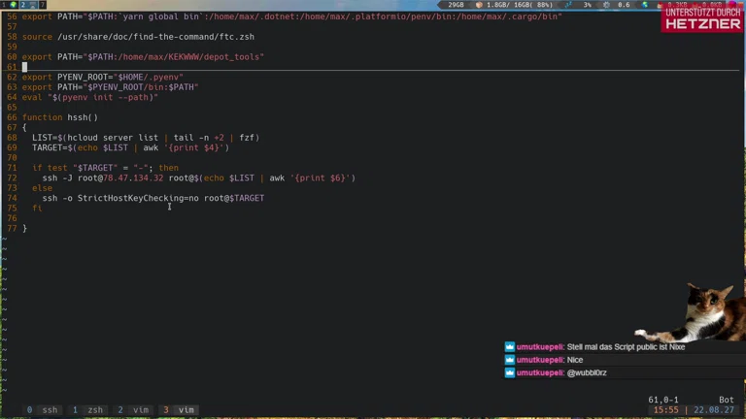Click the 29GB disk usage indicator

(x=456, y=5)
